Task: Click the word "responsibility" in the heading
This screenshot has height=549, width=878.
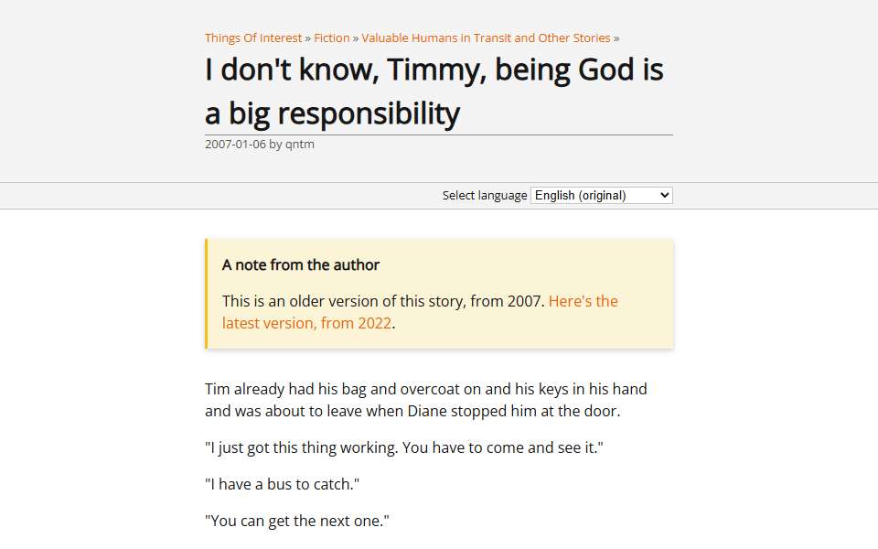Action: click(369, 113)
